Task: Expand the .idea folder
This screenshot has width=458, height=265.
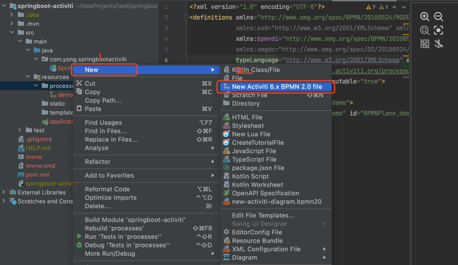Action: (x=12, y=14)
